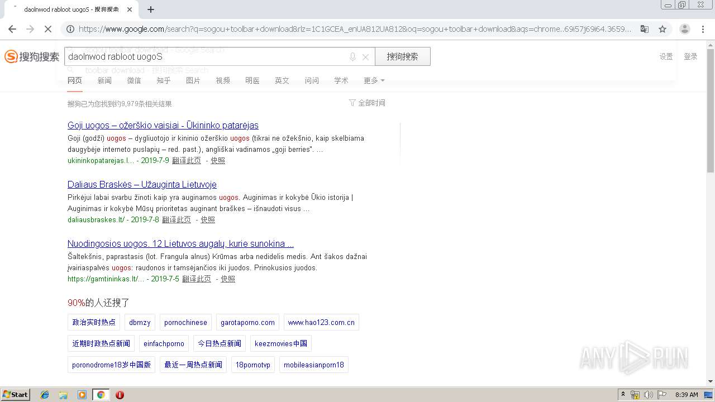Stop page loading with the X button
The width and height of the screenshot is (715, 402).
(x=48, y=29)
